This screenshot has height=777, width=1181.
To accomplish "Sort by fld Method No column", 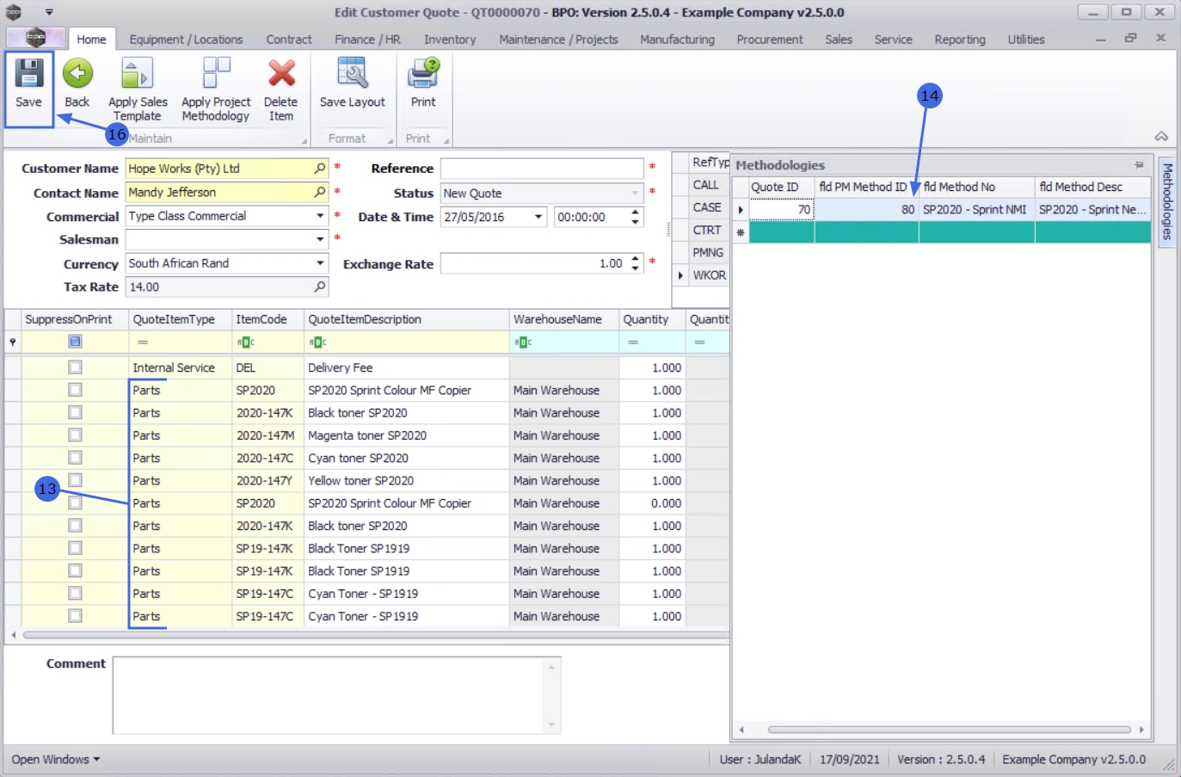I will (x=977, y=187).
